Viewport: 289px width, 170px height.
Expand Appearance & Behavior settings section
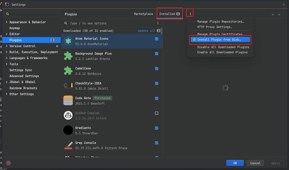[6, 22]
